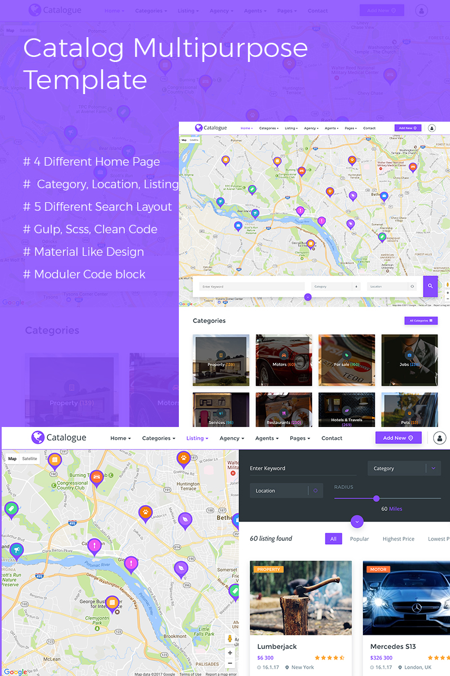Switch the large bottom map to Satellite view
The image size is (450, 676).
[x=30, y=459]
